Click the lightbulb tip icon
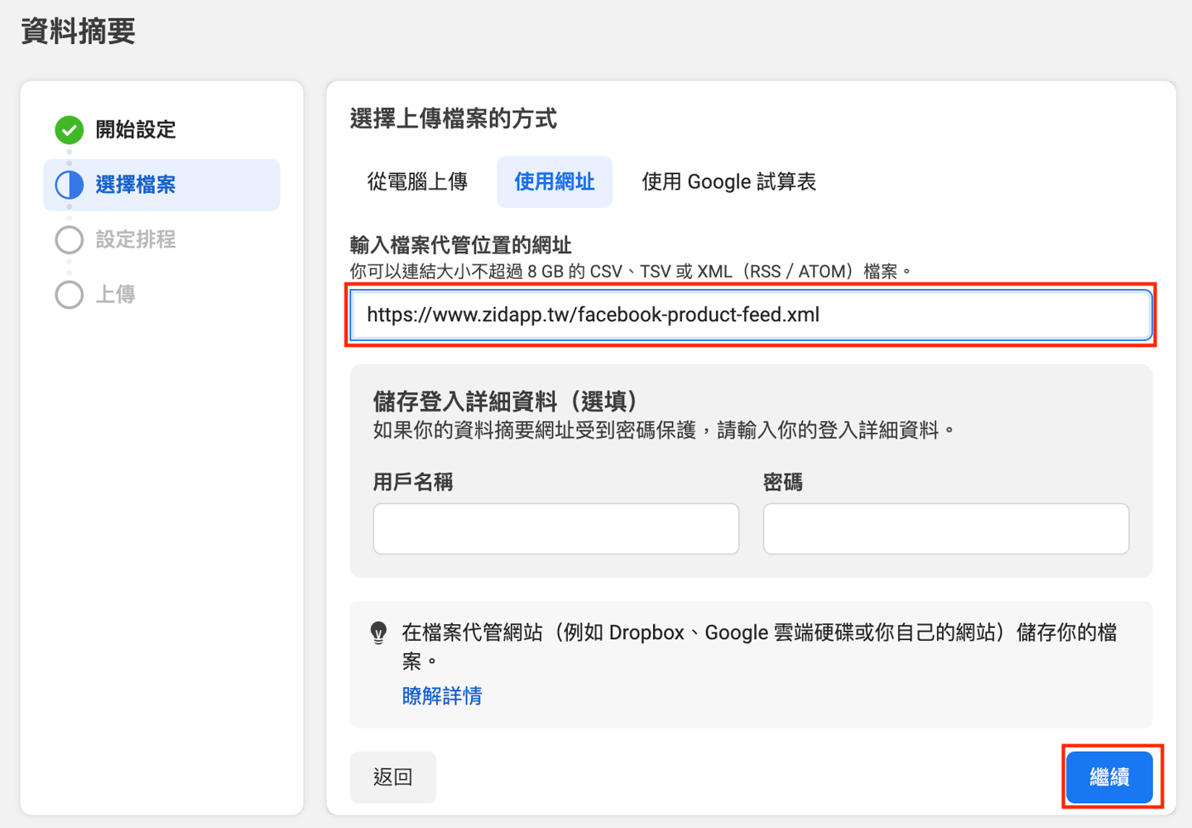Screen dimensions: 1192x828 click(x=378, y=633)
